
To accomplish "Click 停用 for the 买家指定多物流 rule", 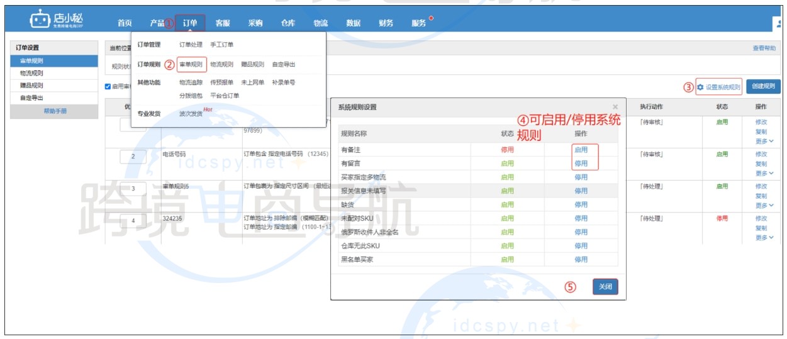I will tap(581, 177).
